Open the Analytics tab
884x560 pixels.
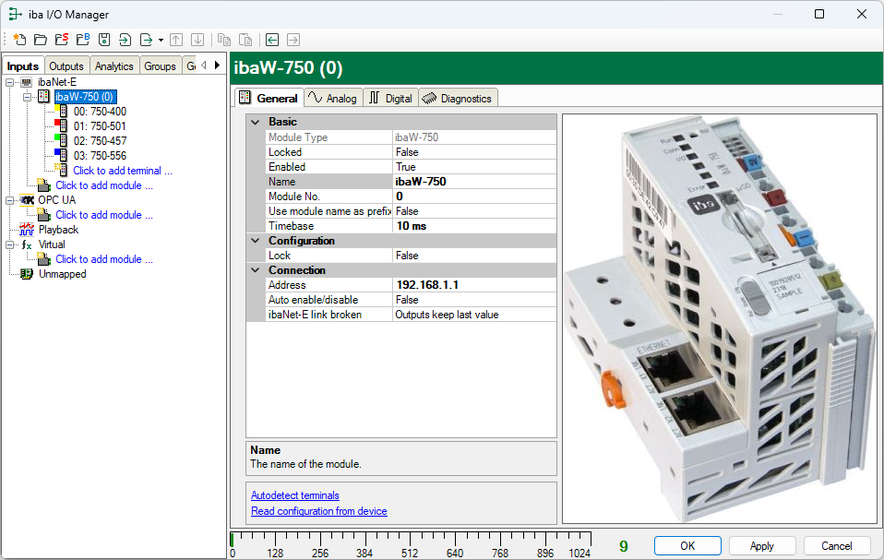click(x=113, y=66)
